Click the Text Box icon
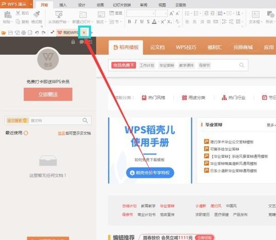 255,14
